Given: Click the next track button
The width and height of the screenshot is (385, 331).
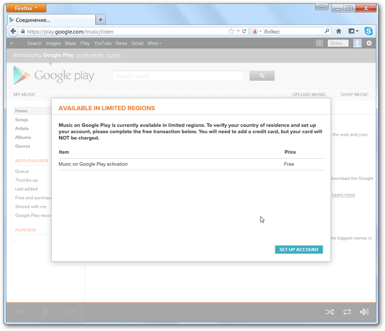Looking at the screenshot, I should (72, 312).
